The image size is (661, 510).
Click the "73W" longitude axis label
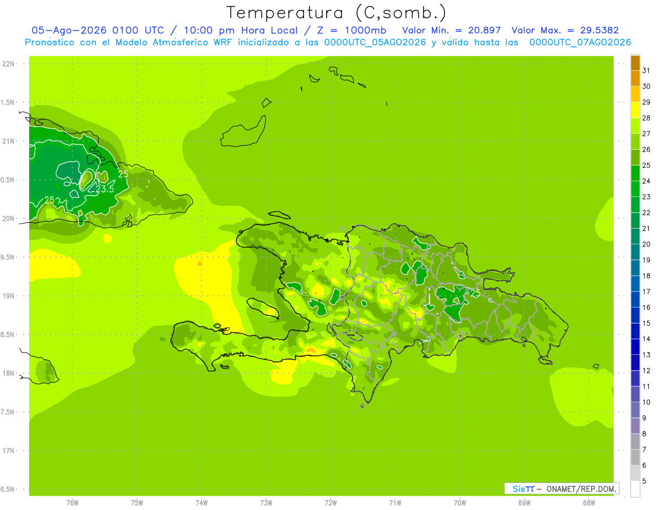coord(266,503)
